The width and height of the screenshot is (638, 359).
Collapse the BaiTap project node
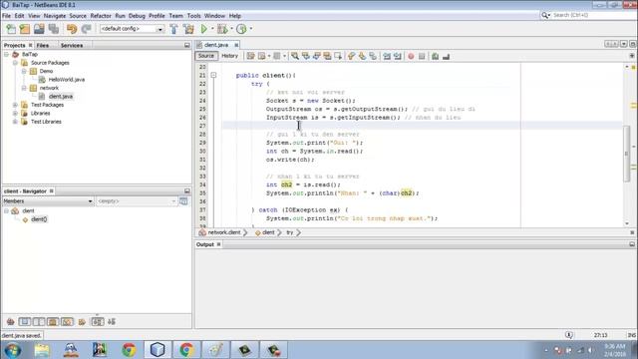[x=7, y=54]
